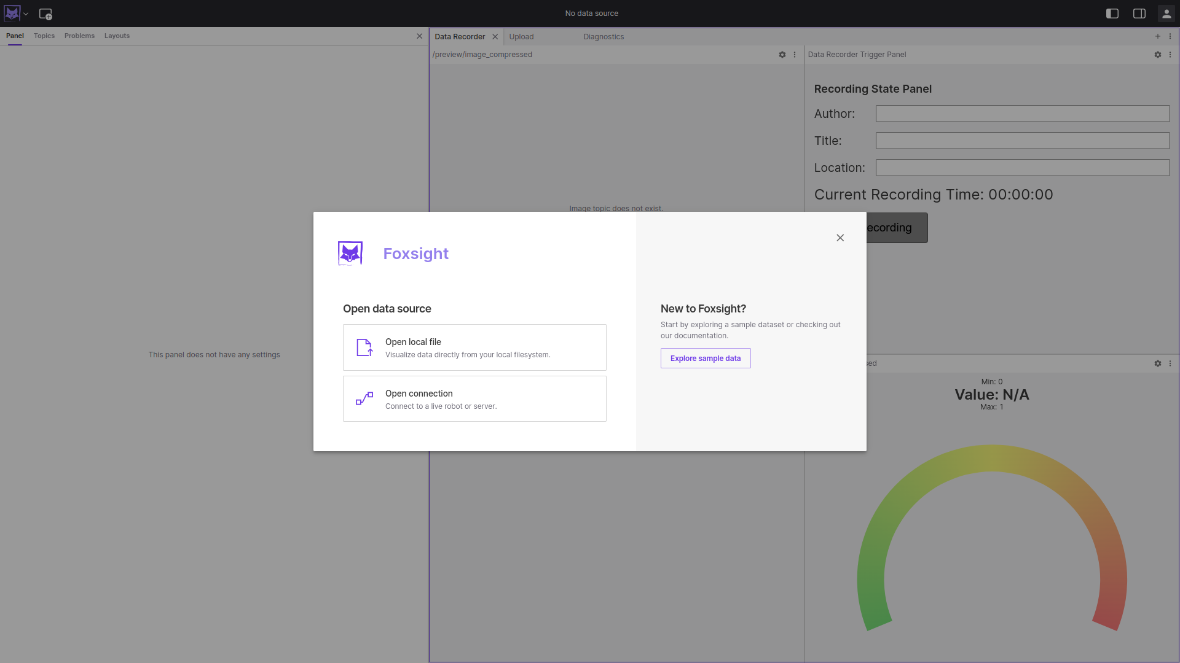Click the add panel icon in toolbar
This screenshot has width=1180, height=663.
coord(46,14)
